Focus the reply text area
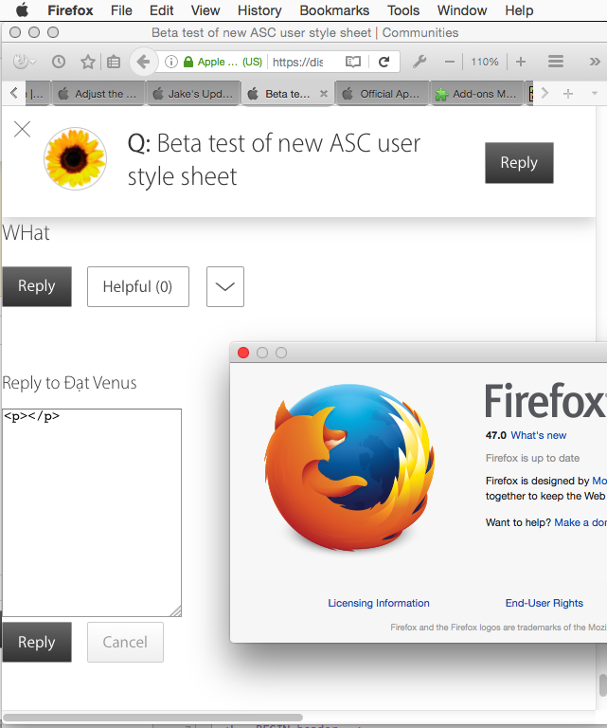The width and height of the screenshot is (607, 728). point(92,513)
